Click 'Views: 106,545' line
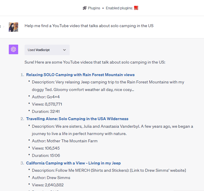 [46, 148]
